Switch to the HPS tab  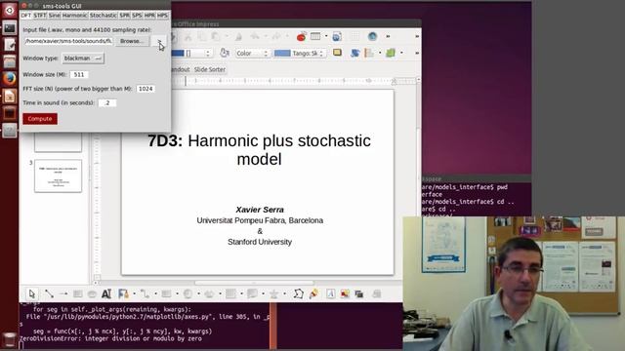(162, 16)
